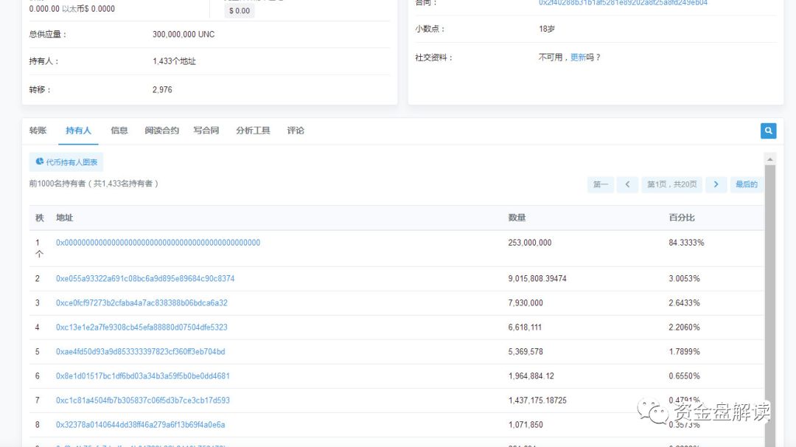The width and height of the screenshot is (796, 447).
Task: Click the 前1000名持有者 summary text
Action: point(94,184)
